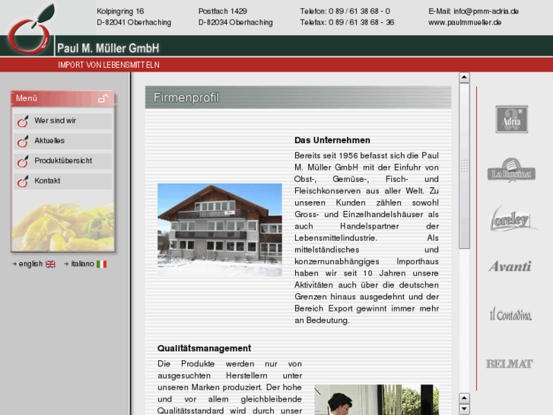Click the Paul M. Müller GmbH title
The height and width of the screenshot is (415, 553).
click(108, 48)
